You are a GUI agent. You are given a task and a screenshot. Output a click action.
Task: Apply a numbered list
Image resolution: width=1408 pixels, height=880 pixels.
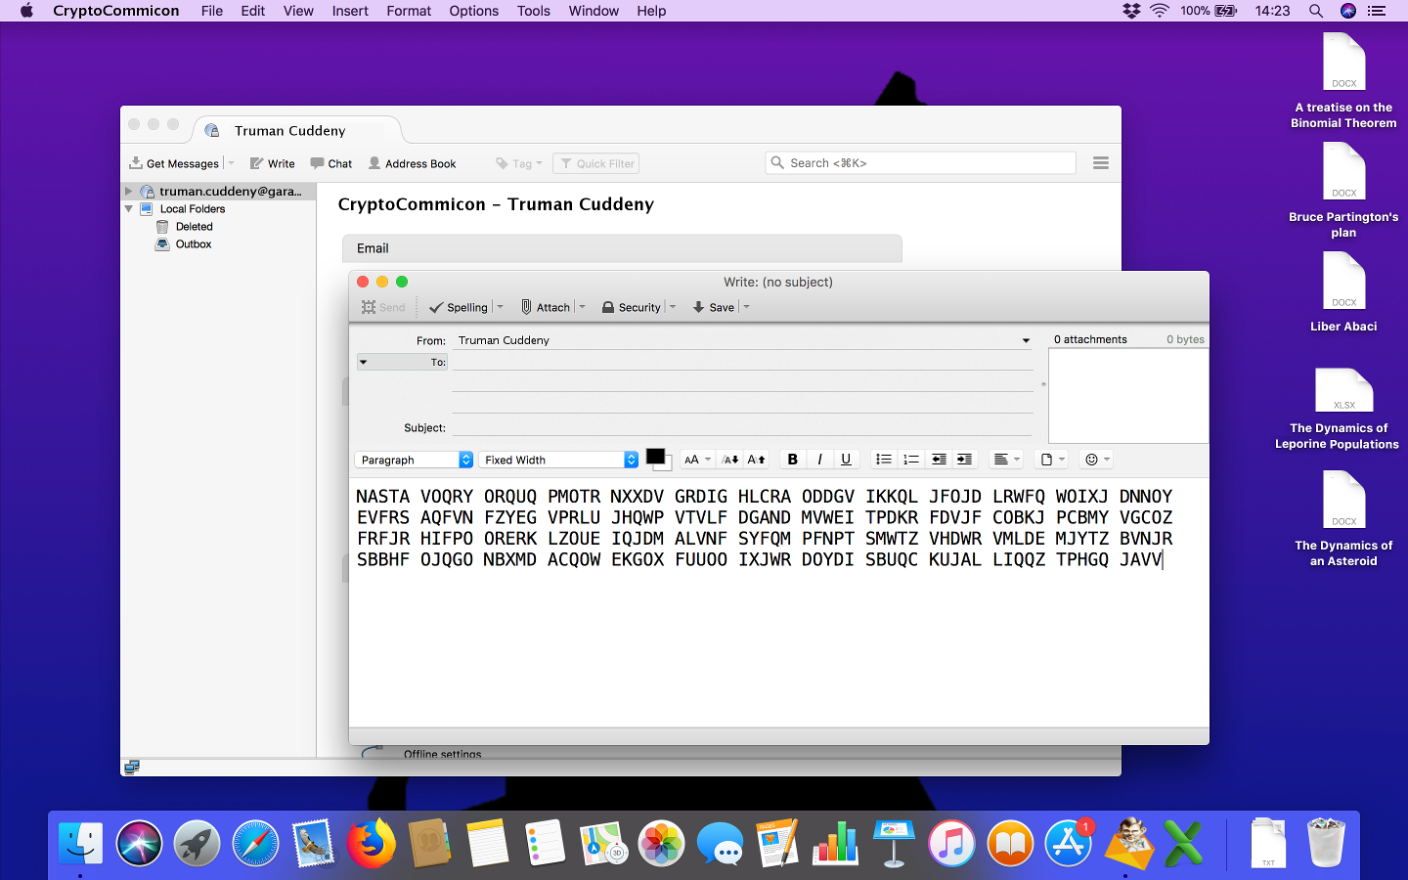(x=911, y=460)
